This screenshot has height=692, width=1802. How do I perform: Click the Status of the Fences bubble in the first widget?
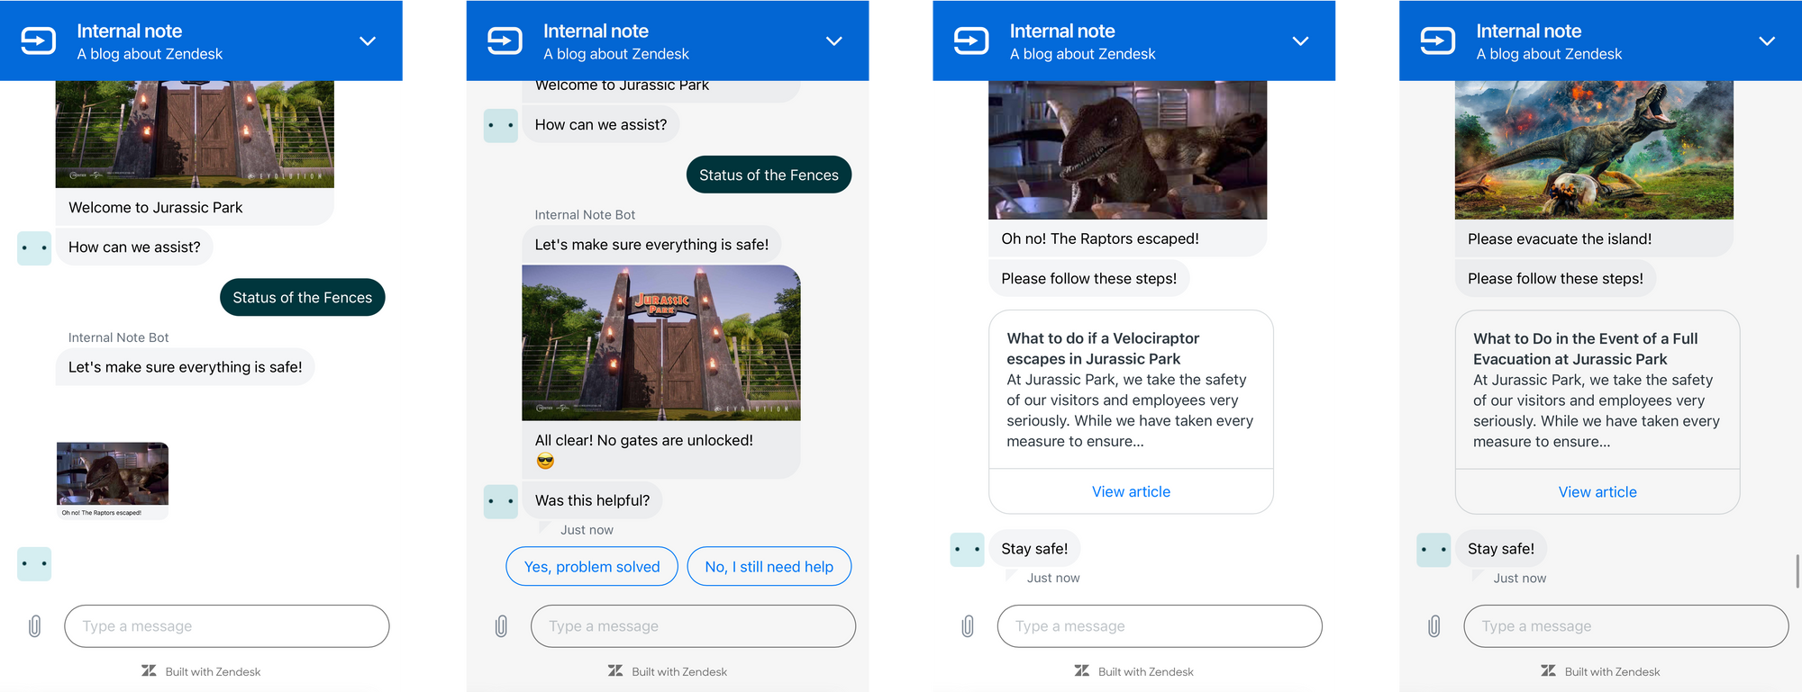tap(303, 297)
